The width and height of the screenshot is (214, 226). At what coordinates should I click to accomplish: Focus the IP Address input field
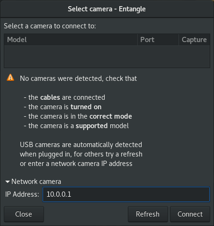pos(126,194)
